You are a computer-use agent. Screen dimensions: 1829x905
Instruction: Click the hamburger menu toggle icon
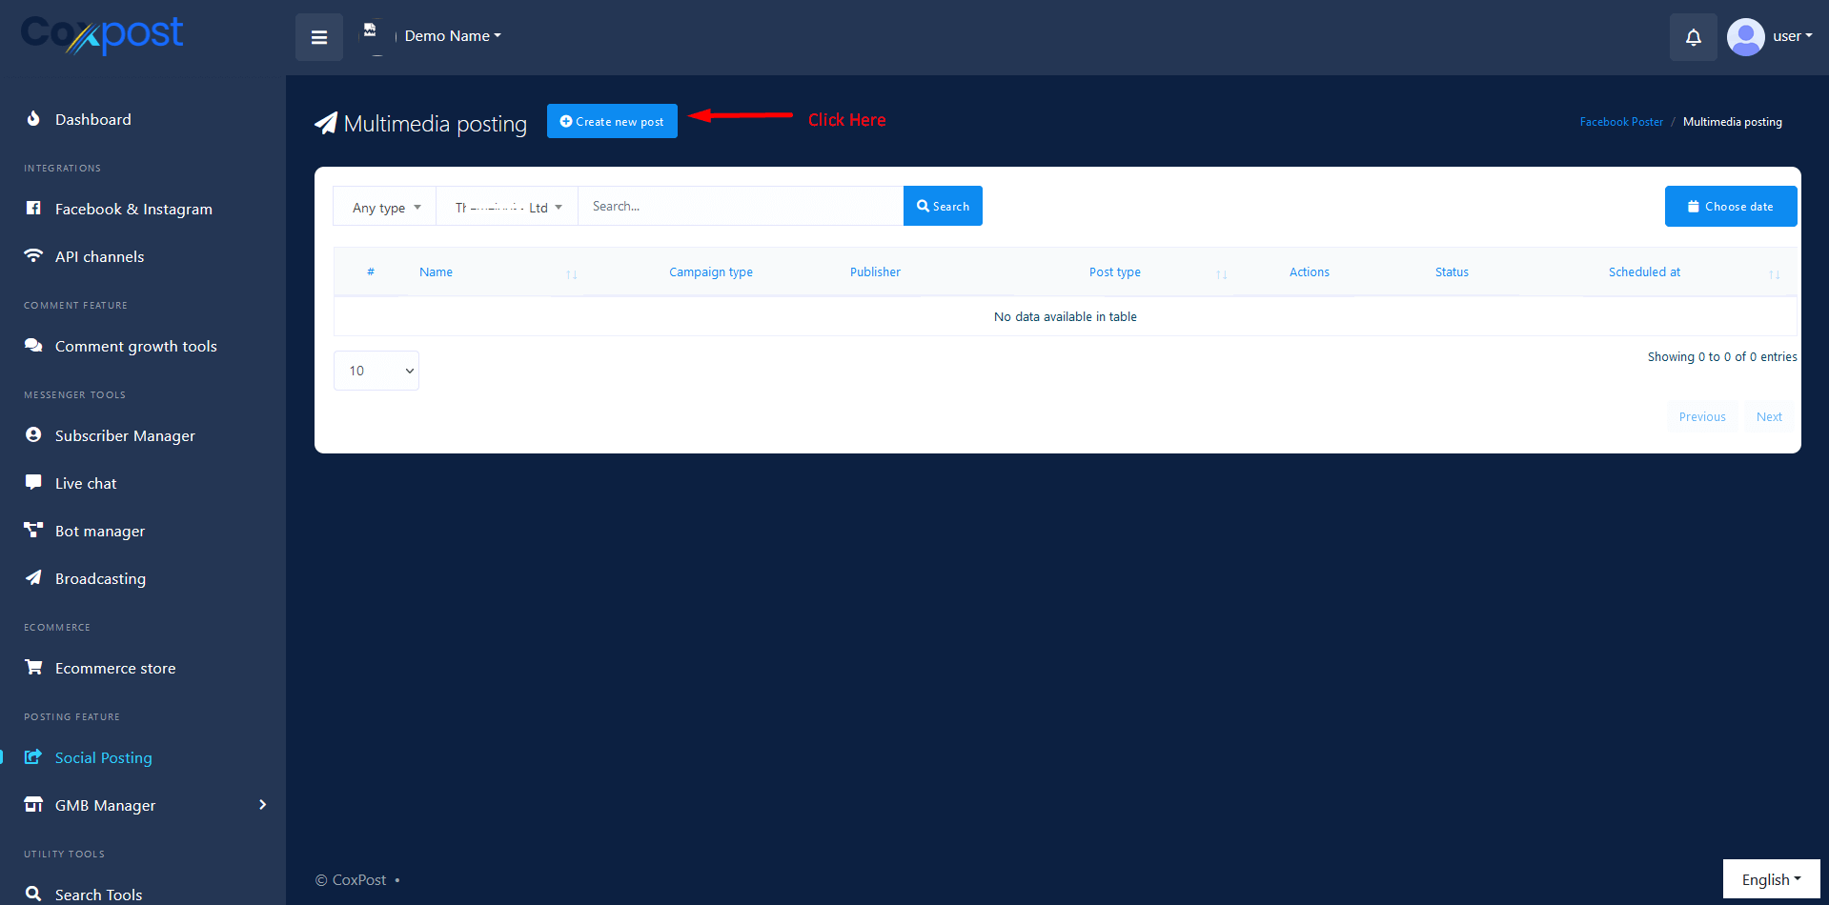pos(319,37)
